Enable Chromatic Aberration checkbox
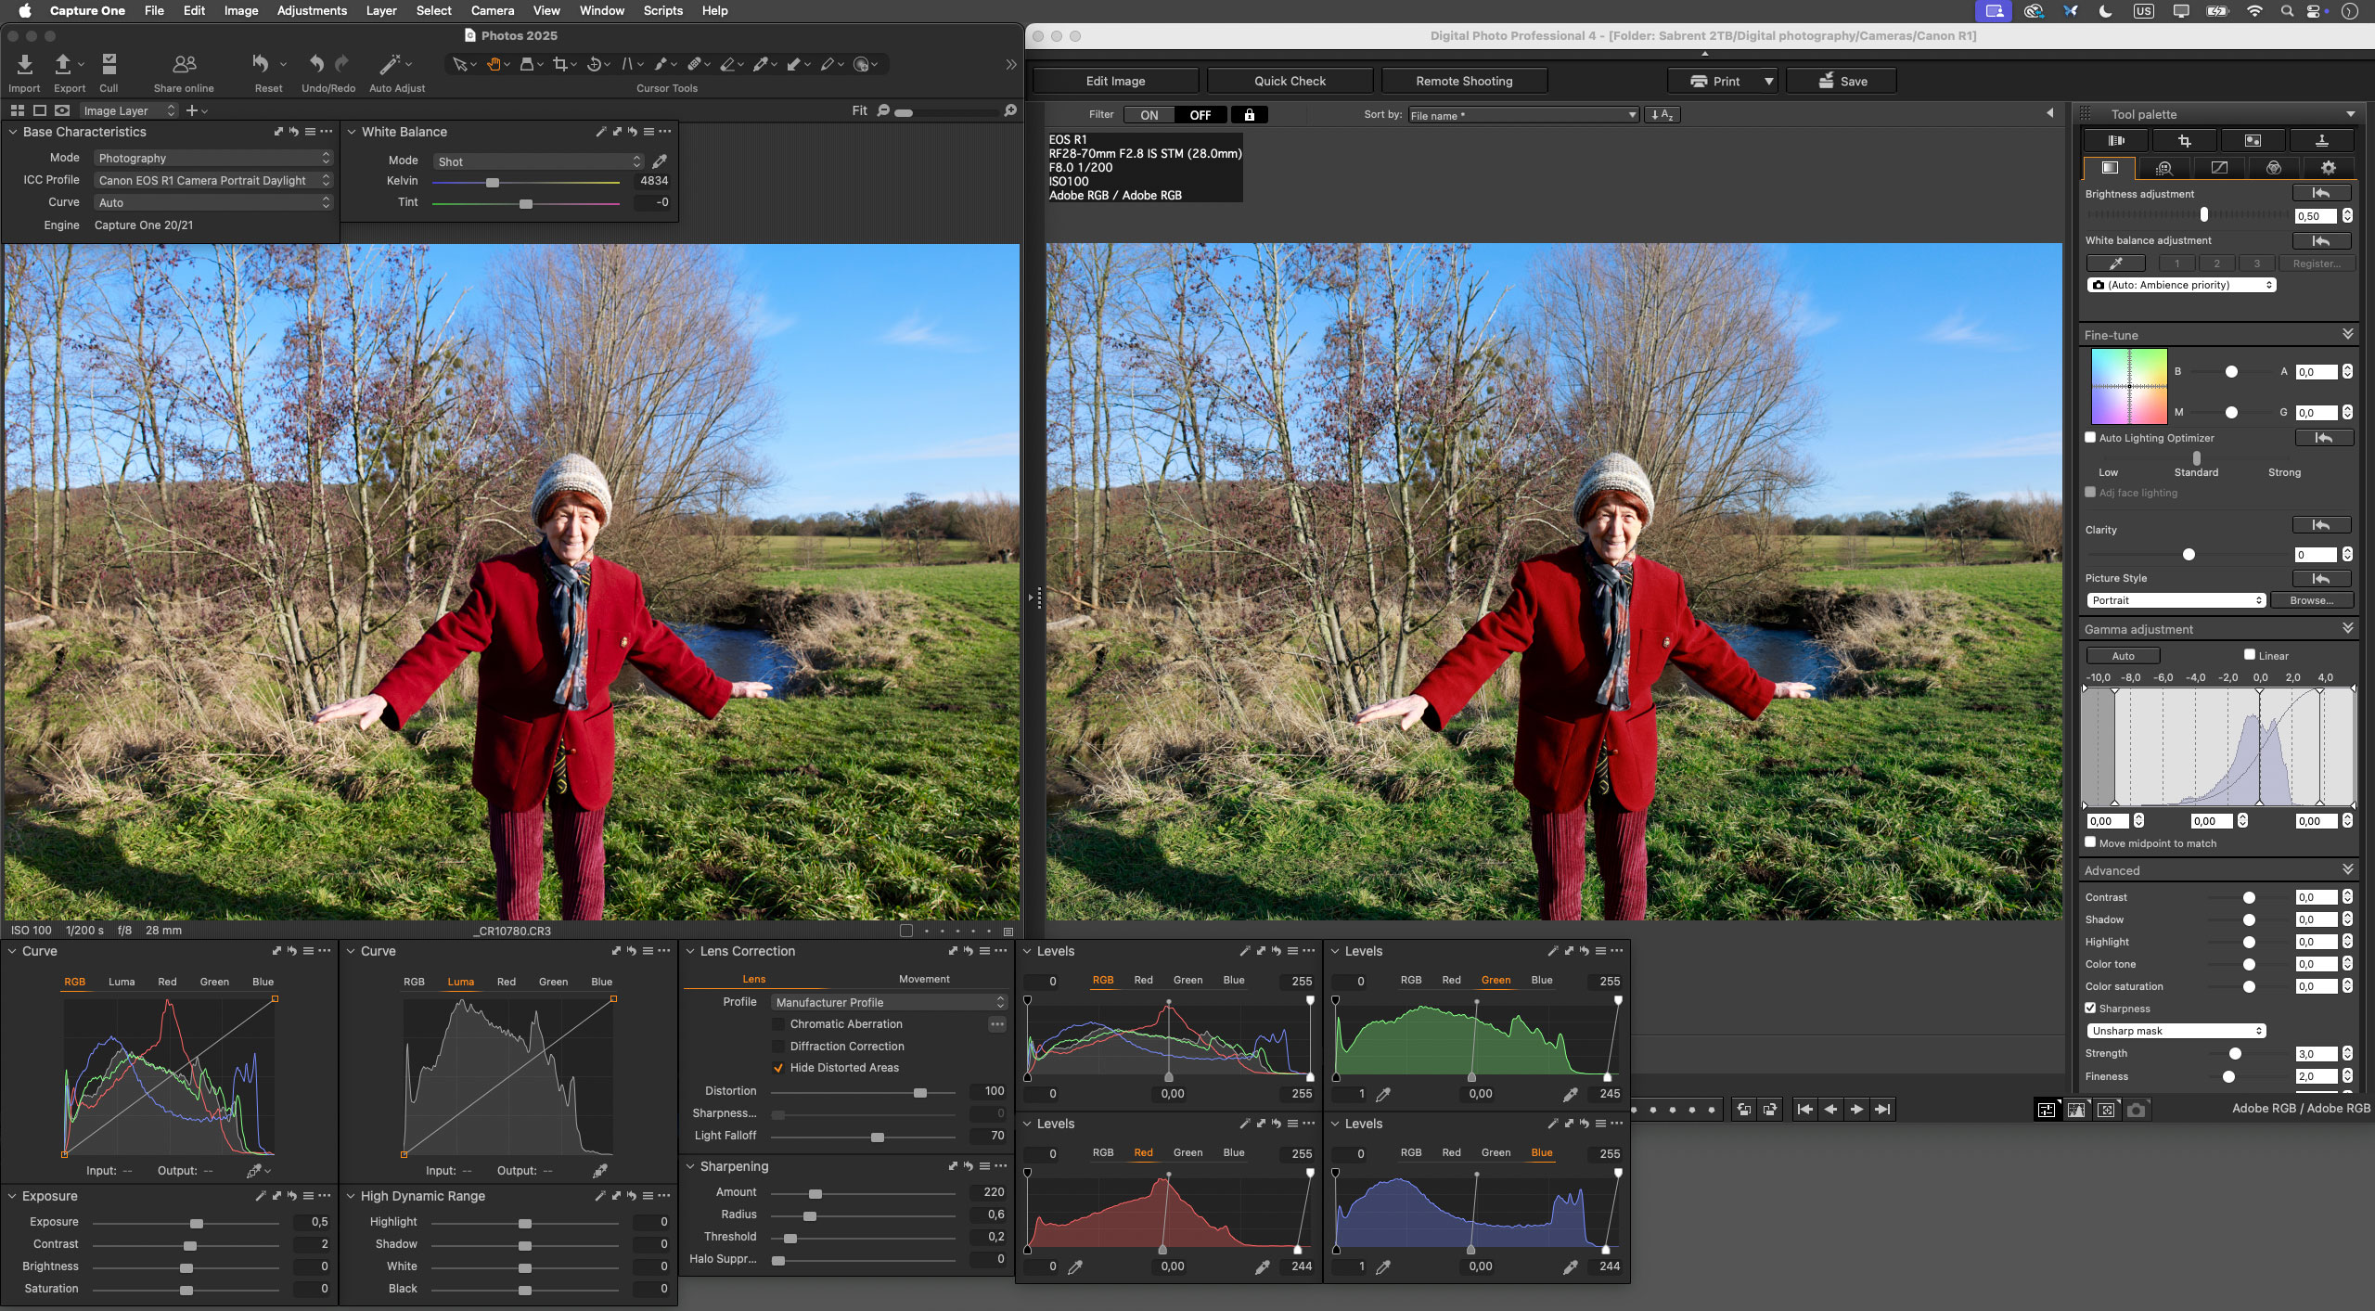 click(x=778, y=1024)
